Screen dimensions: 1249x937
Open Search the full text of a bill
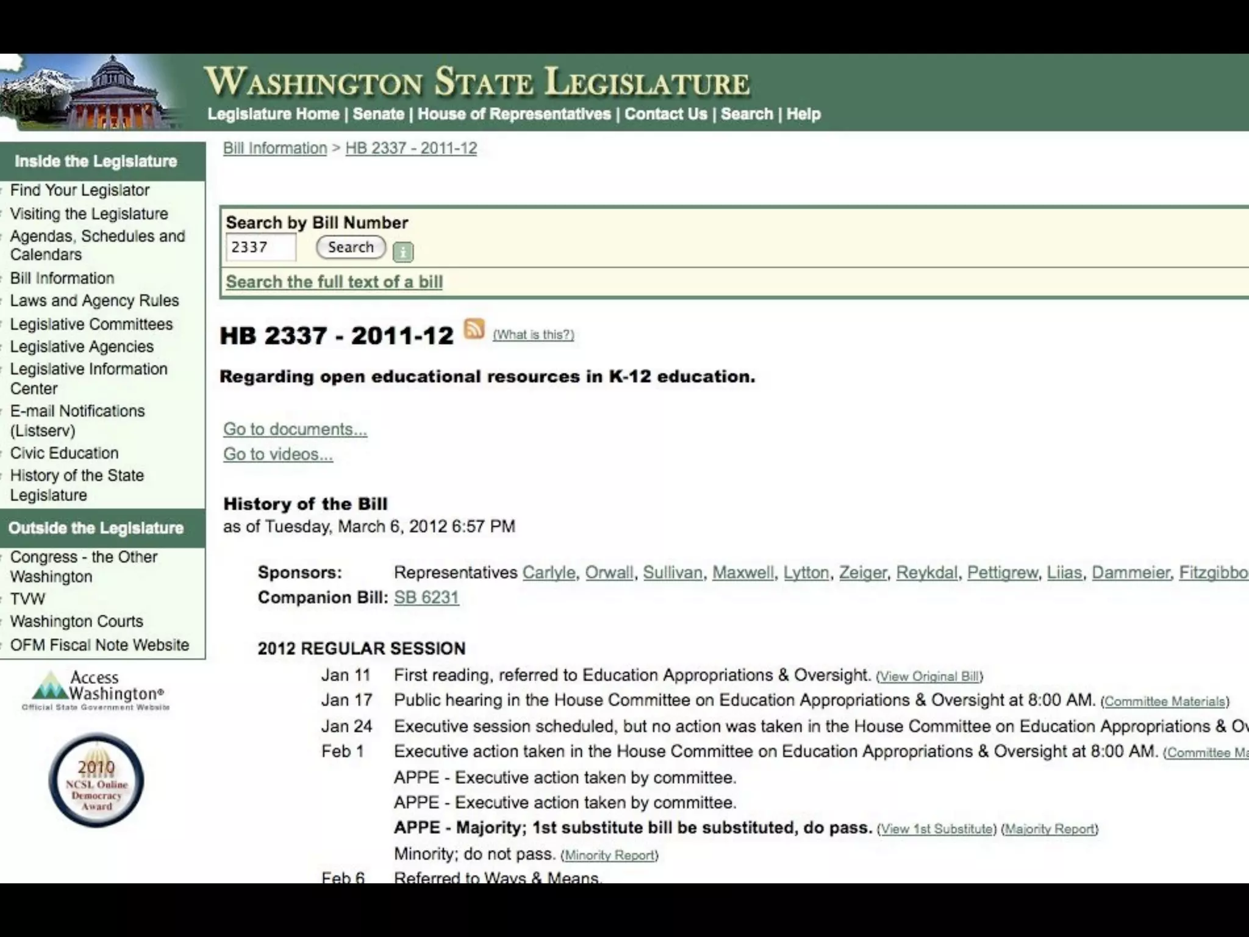pos(334,282)
